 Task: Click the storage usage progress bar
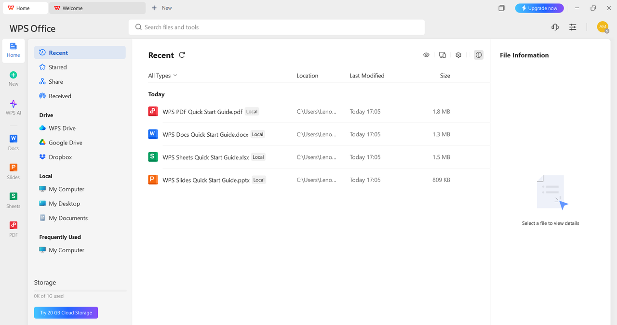tap(80, 290)
